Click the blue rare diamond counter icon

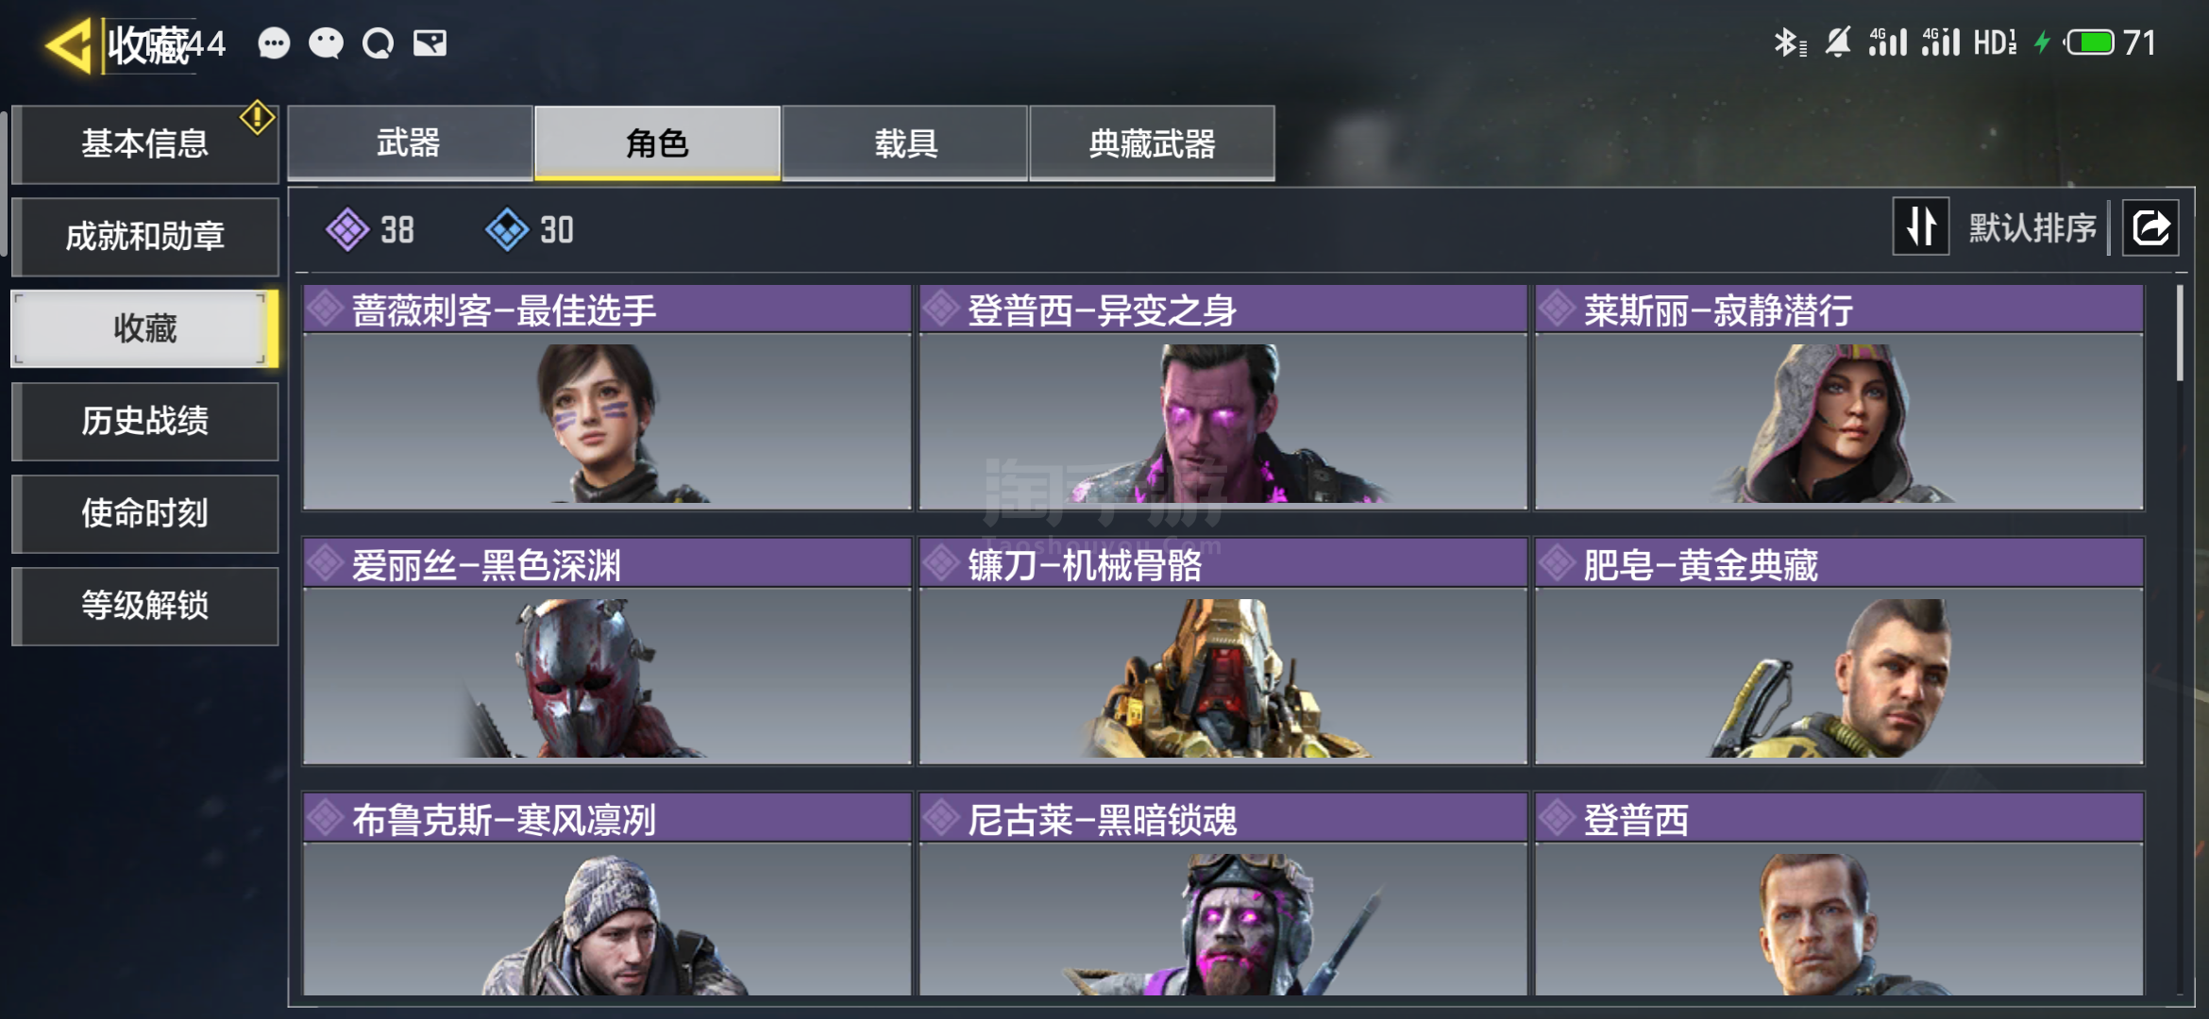click(507, 229)
